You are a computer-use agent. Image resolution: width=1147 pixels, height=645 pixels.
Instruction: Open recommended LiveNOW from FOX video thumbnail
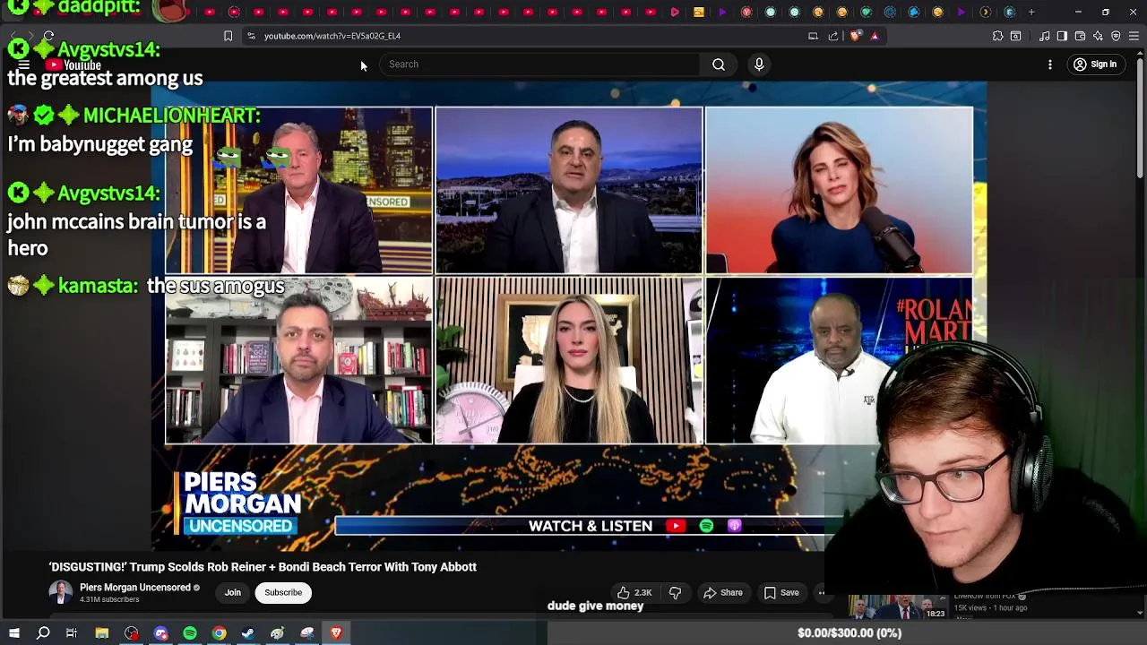[x=897, y=607]
